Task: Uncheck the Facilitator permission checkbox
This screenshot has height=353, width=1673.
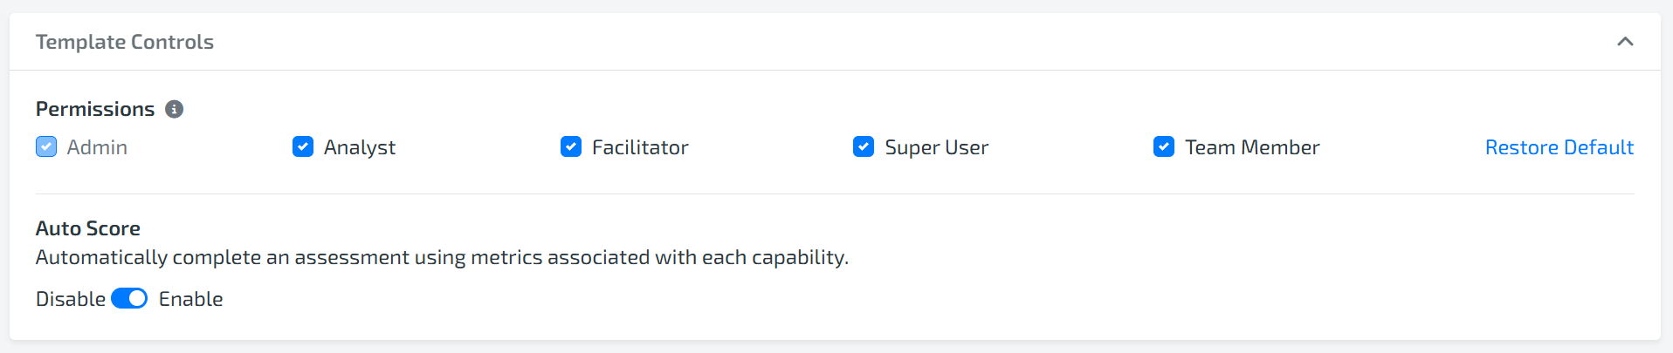Action: point(571,146)
